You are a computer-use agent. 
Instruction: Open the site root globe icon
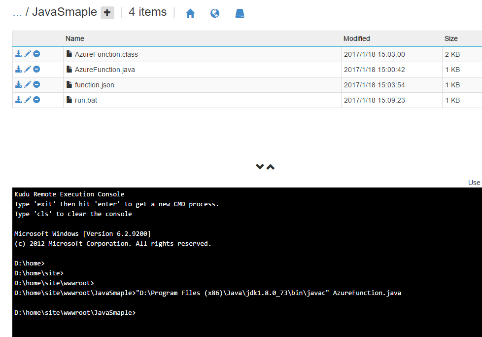(x=215, y=13)
